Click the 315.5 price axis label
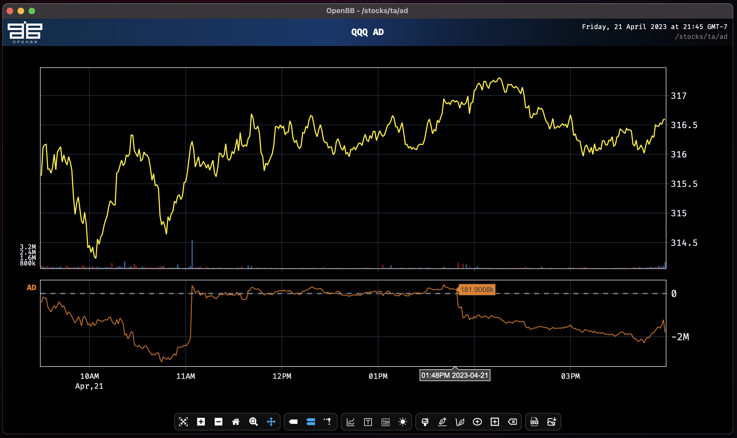737x438 pixels. pyautogui.click(x=684, y=184)
